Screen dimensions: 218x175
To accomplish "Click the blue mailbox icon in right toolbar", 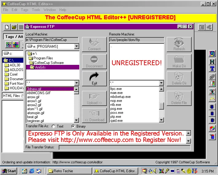I will point(212,137).
